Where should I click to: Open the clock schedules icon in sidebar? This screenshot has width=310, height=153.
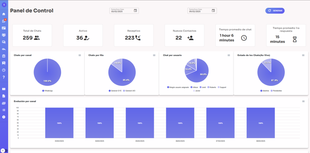click(4, 70)
